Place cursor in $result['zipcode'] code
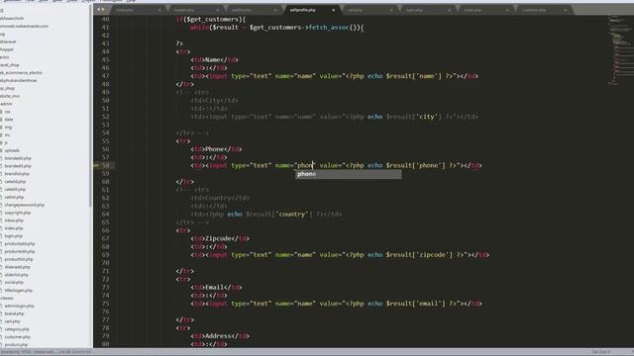Image resolution: width=634 pixels, height=356 pixels. (x=419, y=255)
